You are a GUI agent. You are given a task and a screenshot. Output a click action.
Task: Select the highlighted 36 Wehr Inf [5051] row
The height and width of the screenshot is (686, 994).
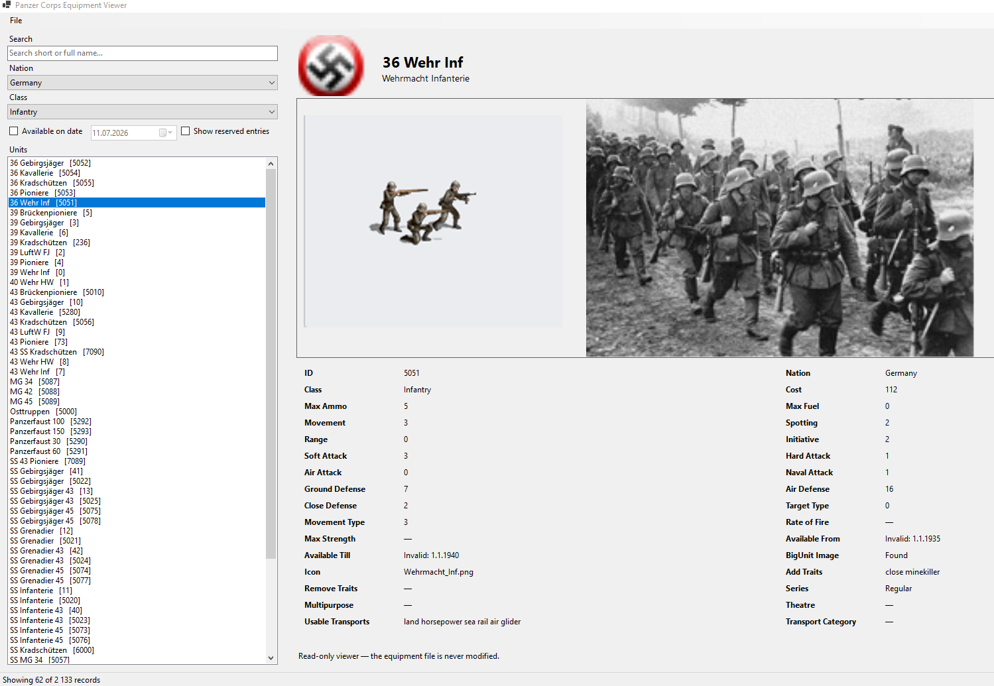pyautogui.click(x=137, y=203)
